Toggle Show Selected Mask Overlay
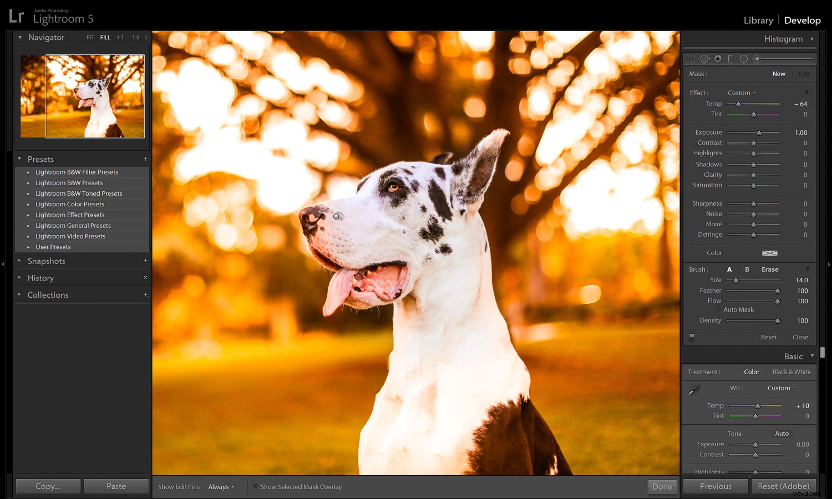 pos(256,487)
